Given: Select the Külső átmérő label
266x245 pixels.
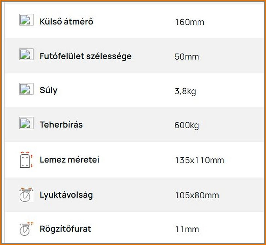Looking at the screenshot, I should tap(66, 22).
